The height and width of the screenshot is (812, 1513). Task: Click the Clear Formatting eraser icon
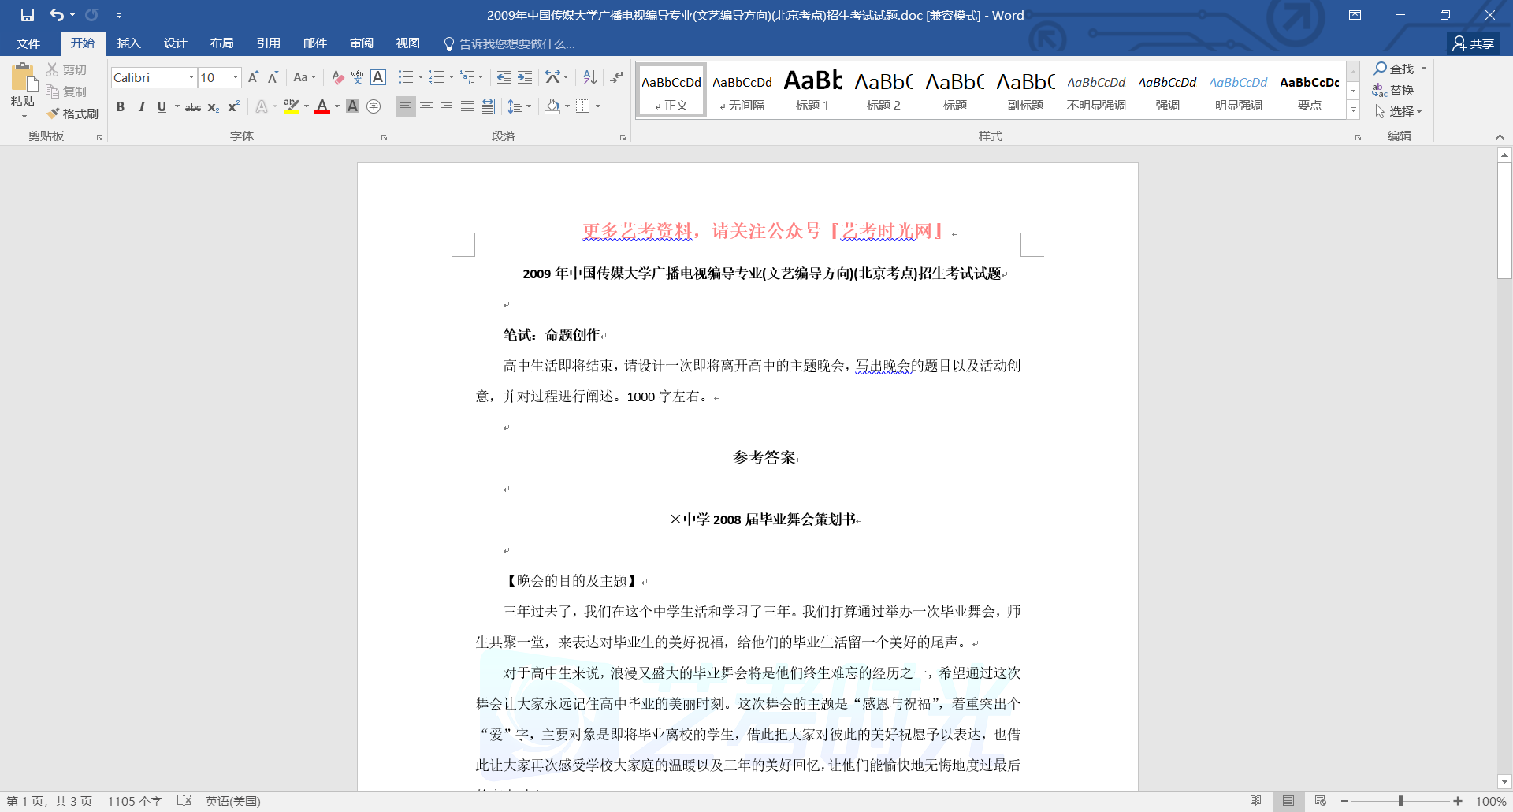(337, 77)
